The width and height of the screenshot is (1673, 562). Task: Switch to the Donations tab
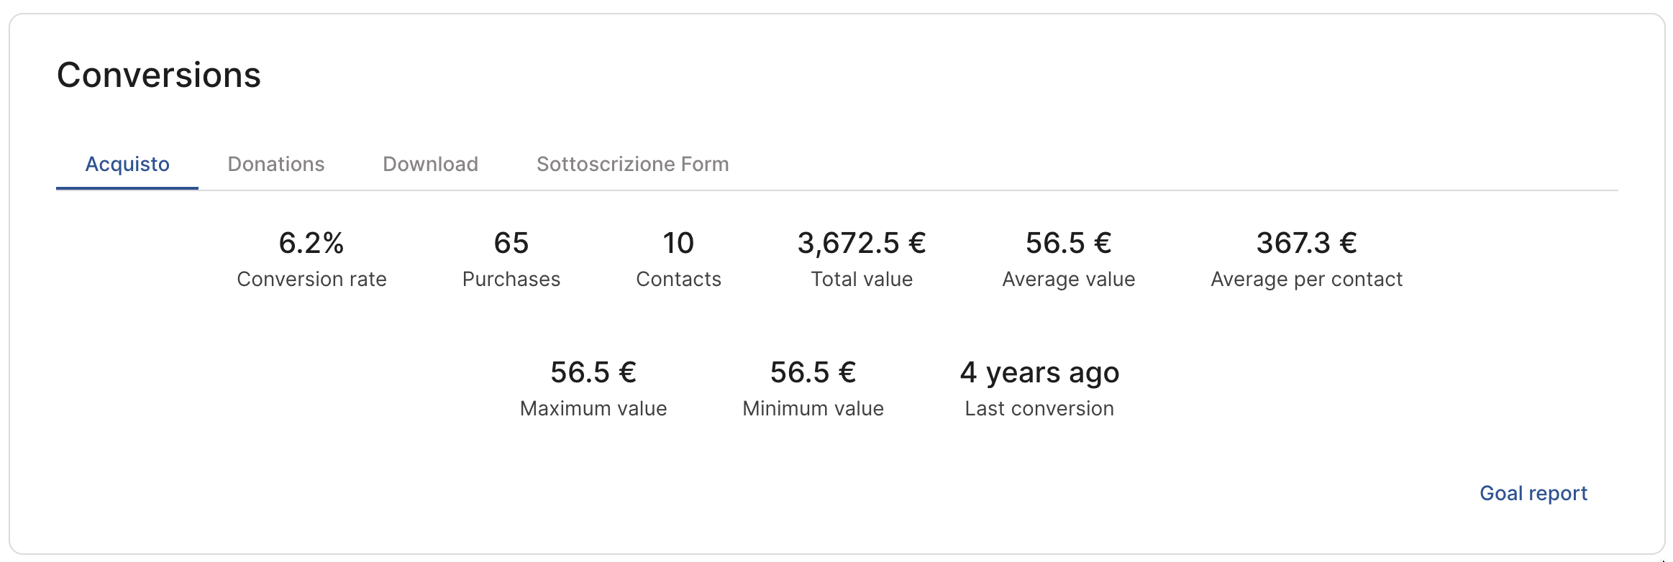(276, 165)
